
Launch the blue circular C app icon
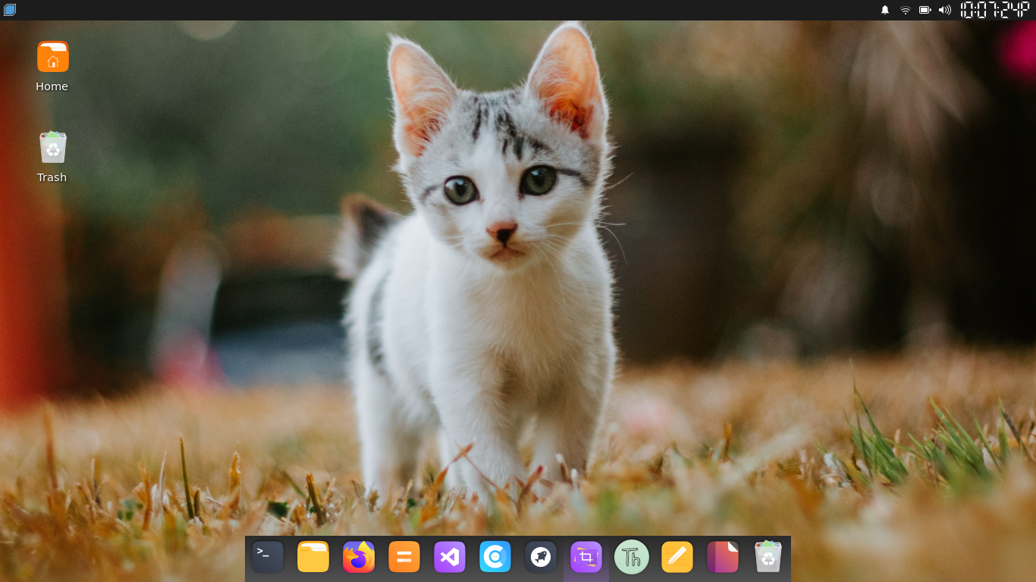point(495,557)
